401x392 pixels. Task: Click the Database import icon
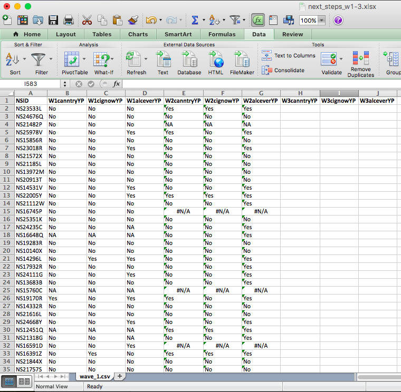coord(189,58)
